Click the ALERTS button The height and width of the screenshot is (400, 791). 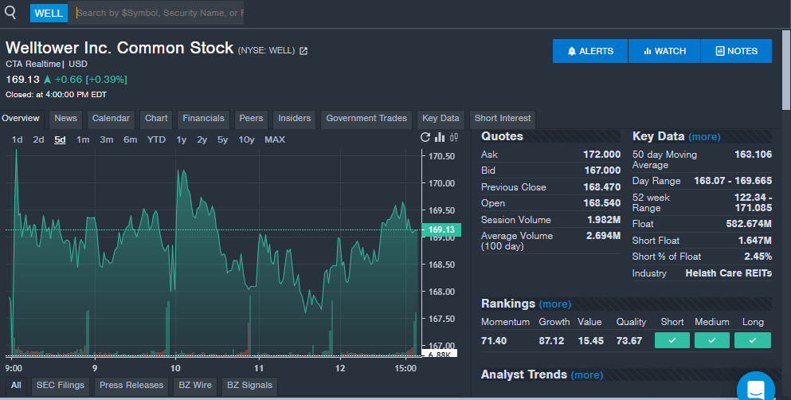point(590,51)
